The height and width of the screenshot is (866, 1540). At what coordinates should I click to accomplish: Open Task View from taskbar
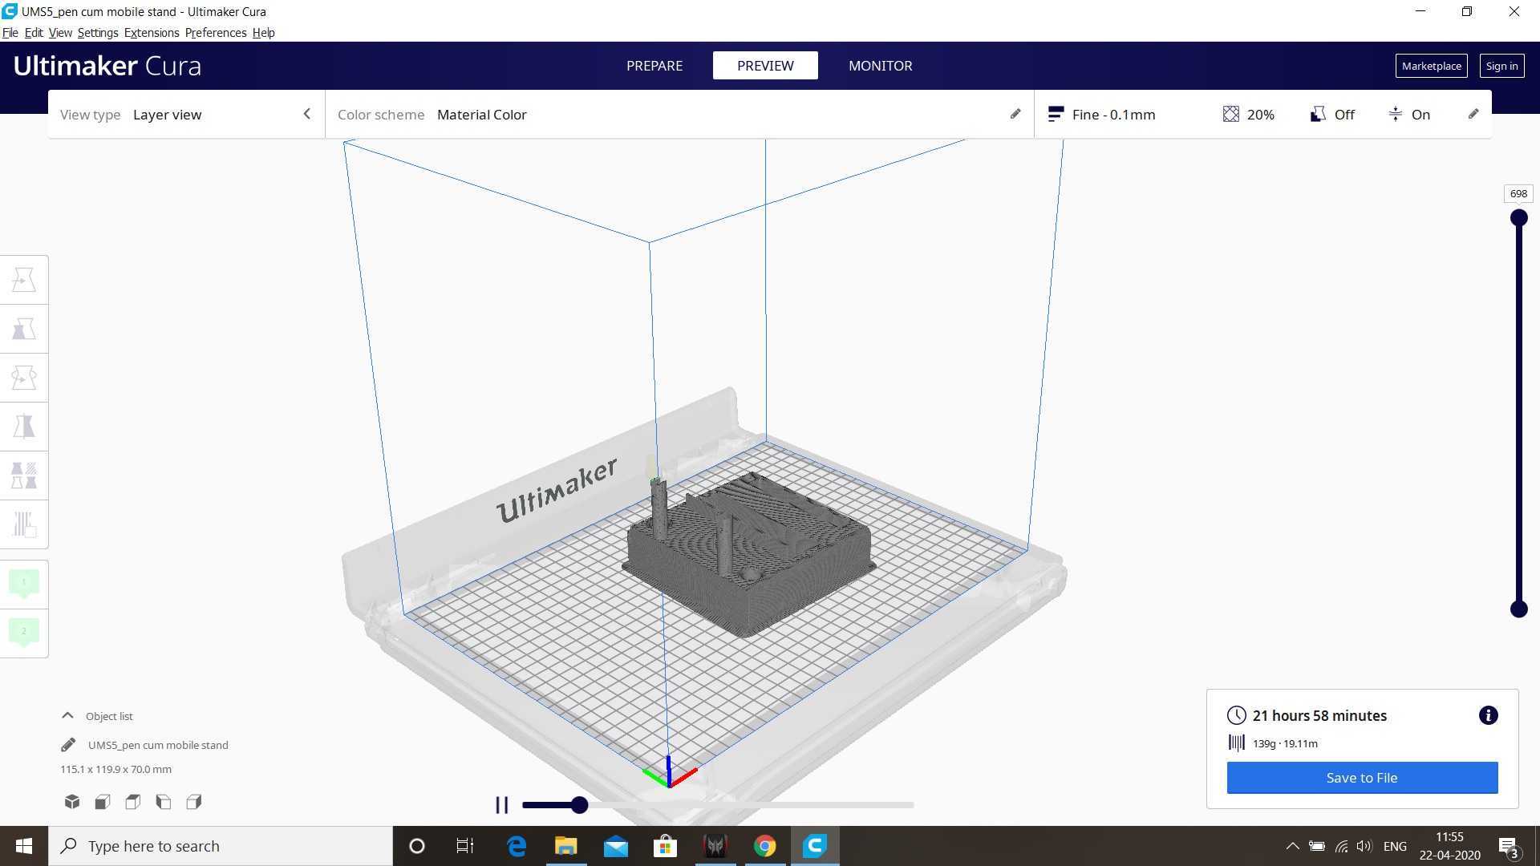(x=465, y=846)
